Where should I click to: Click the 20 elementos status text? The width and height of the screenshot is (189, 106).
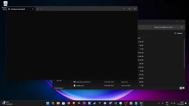(58, 88)
